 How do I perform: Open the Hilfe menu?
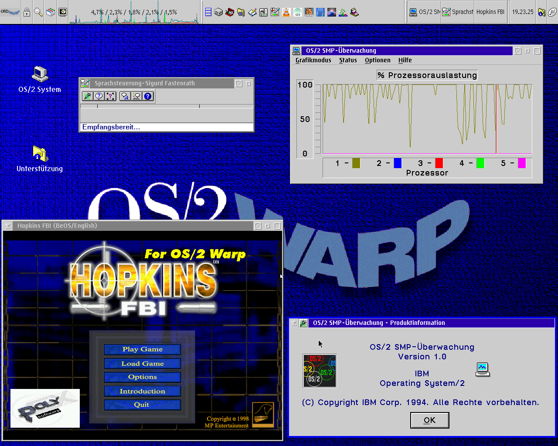(405, 61)
